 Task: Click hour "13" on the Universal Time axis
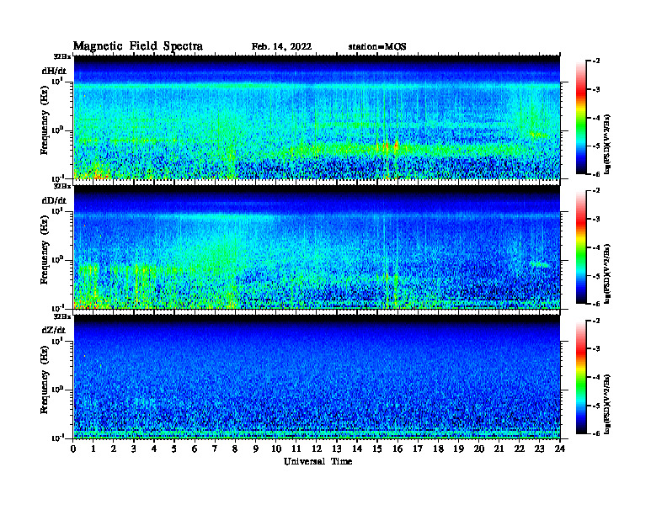pyautogui.click(x=337, y=449)
